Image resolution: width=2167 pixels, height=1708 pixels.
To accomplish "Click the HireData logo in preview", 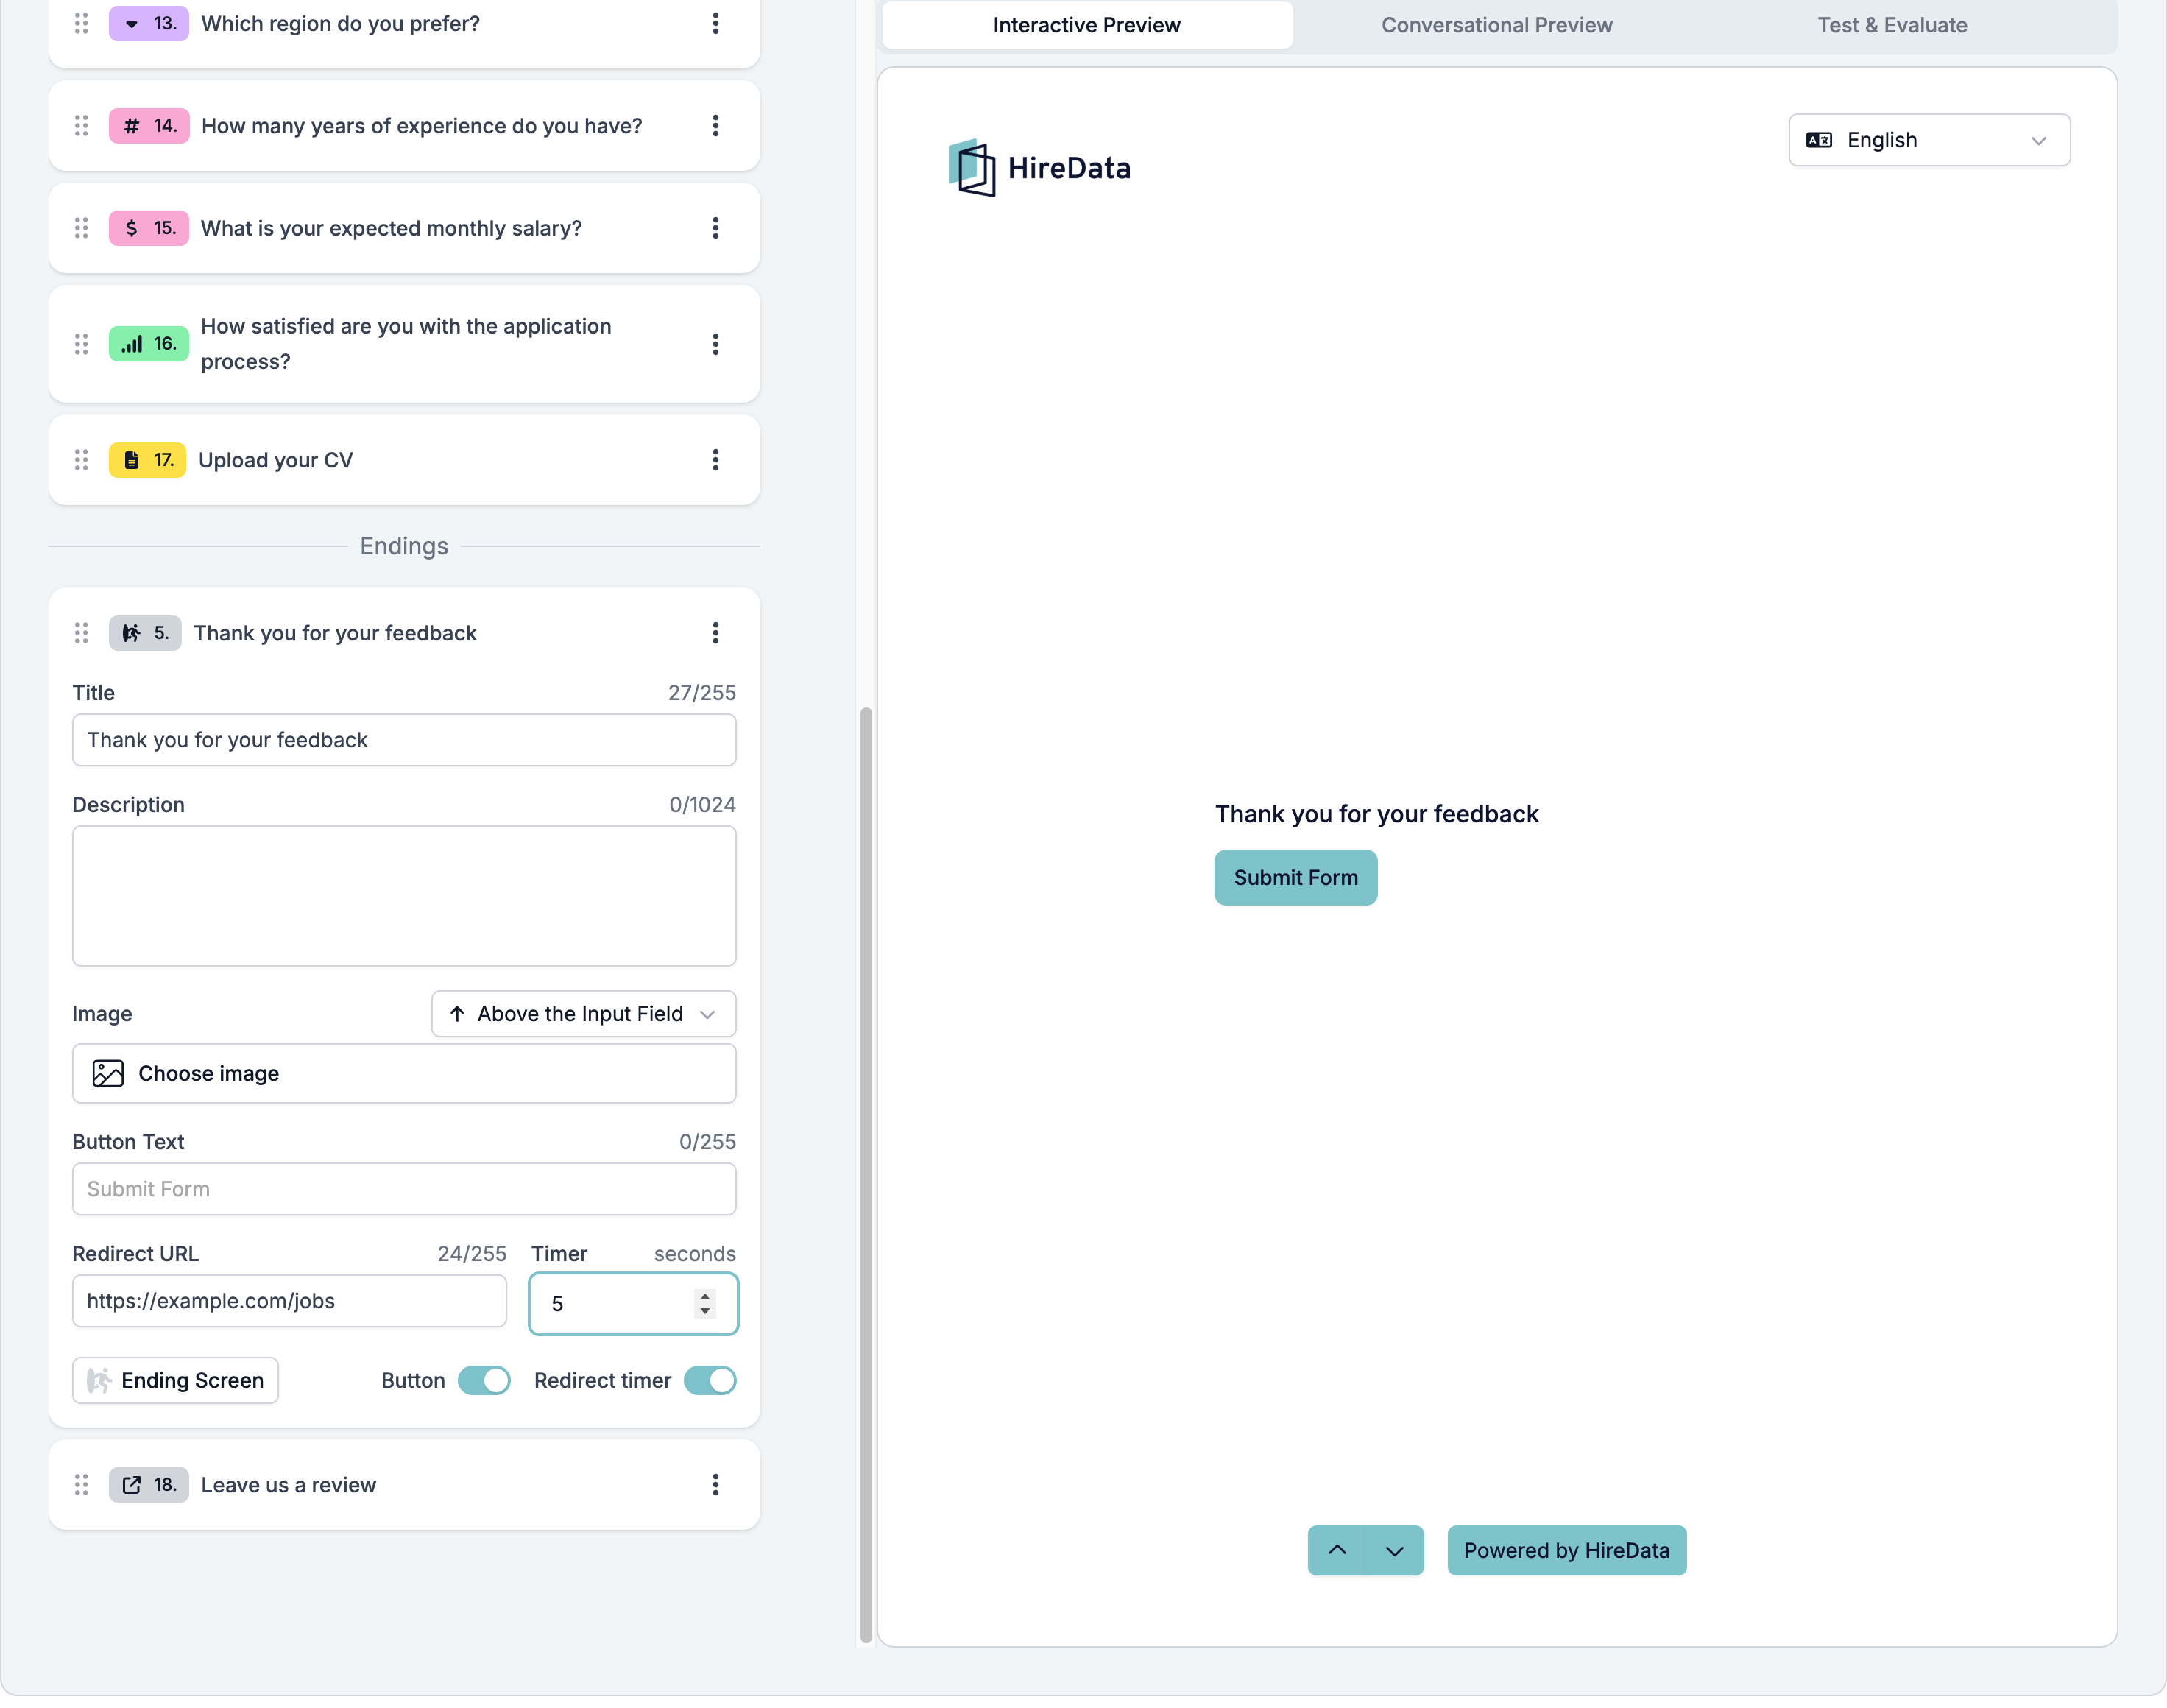I will pos(1039,168).
